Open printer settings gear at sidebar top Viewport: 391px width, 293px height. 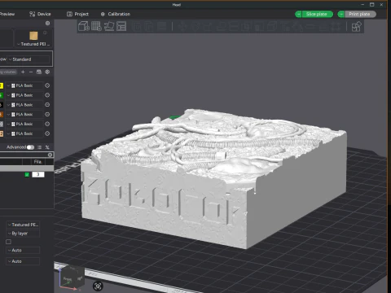click(47, 24)
